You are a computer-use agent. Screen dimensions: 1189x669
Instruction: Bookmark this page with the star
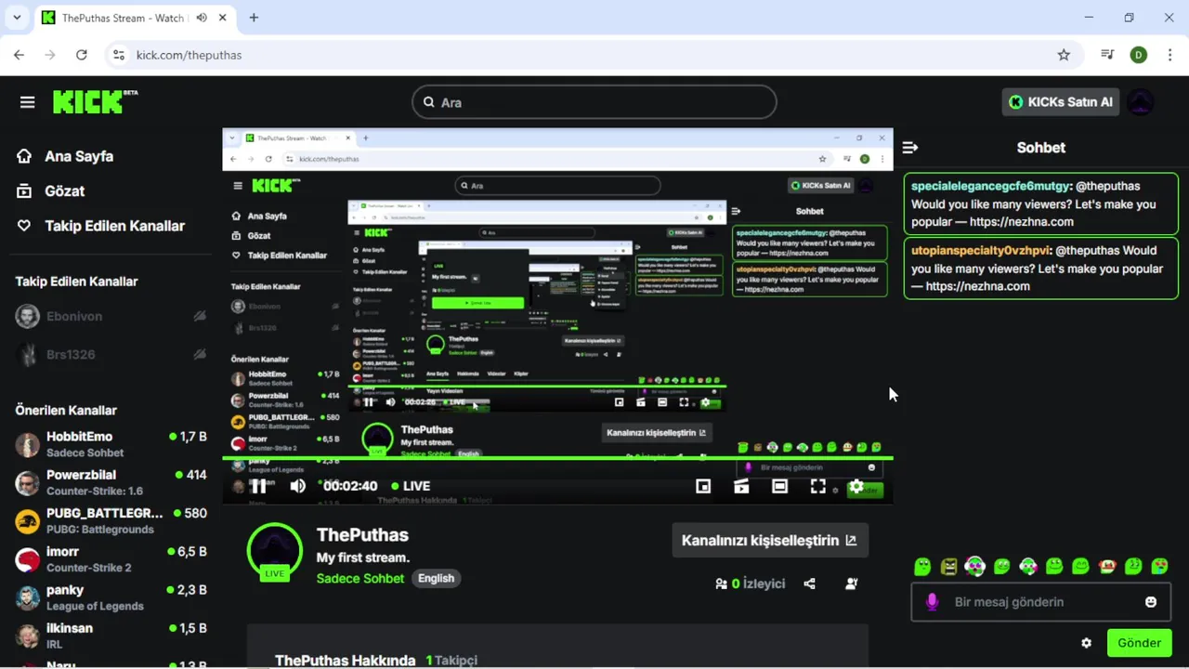click(x=1064, y=55)
